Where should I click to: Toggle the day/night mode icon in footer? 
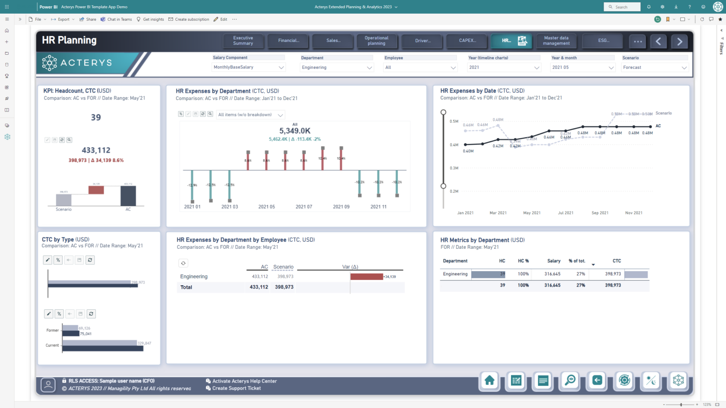click(651, 381)
